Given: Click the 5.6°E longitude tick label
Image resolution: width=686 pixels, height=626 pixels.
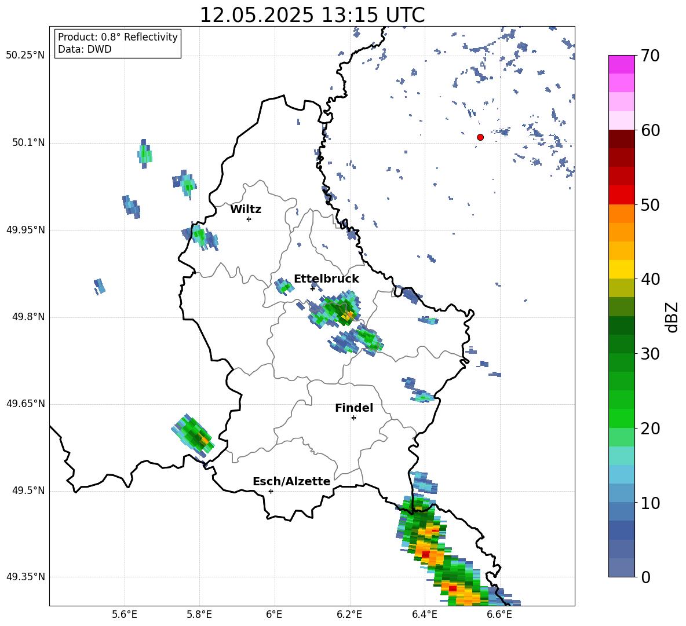Looking at the screenshot, I should [x=125, y=614].
